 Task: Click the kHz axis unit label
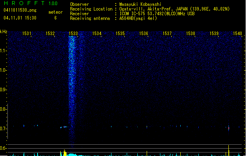4,32
